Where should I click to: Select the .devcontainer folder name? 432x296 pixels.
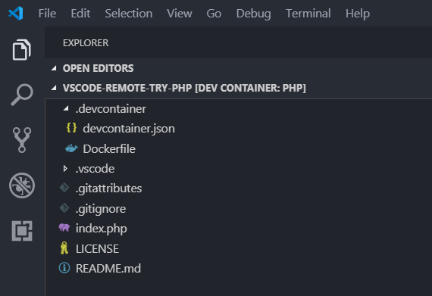(x=111, y=109)
